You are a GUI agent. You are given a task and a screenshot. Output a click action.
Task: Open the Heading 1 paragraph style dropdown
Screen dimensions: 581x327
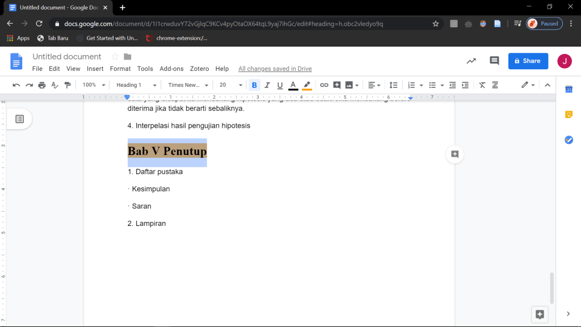click(136, 85)
